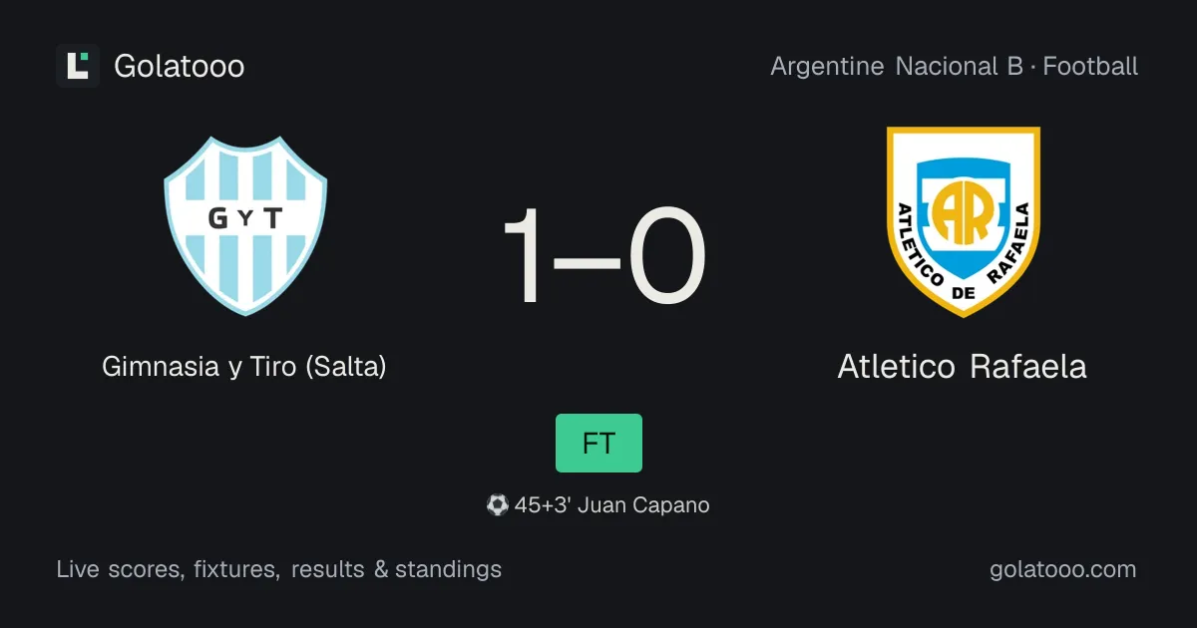Open the Gimnasia y Tiro crest
1197x628 pixels.
click(x=245, y=226)
